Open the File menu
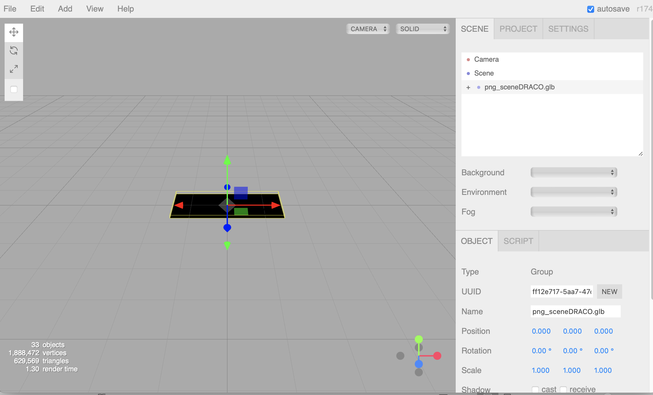Screen dimensions: 653x395 point(10,9)
